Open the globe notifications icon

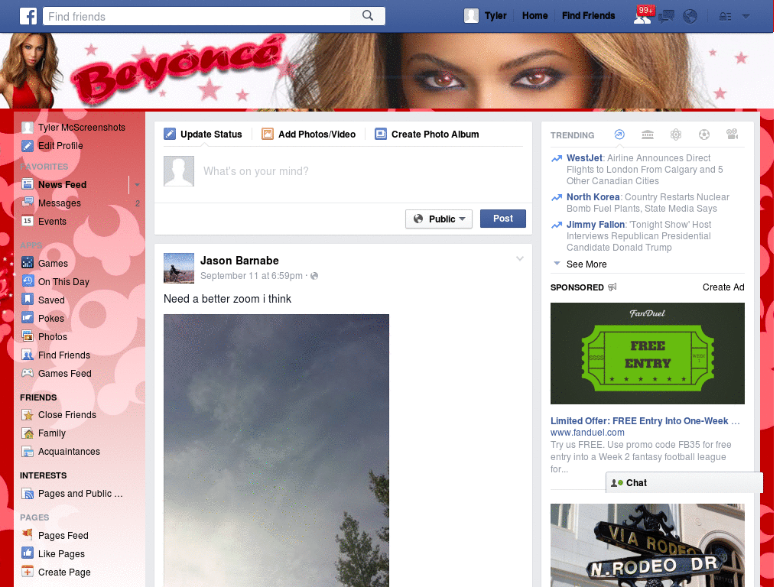pyautogui.click(x=690, y=15)
